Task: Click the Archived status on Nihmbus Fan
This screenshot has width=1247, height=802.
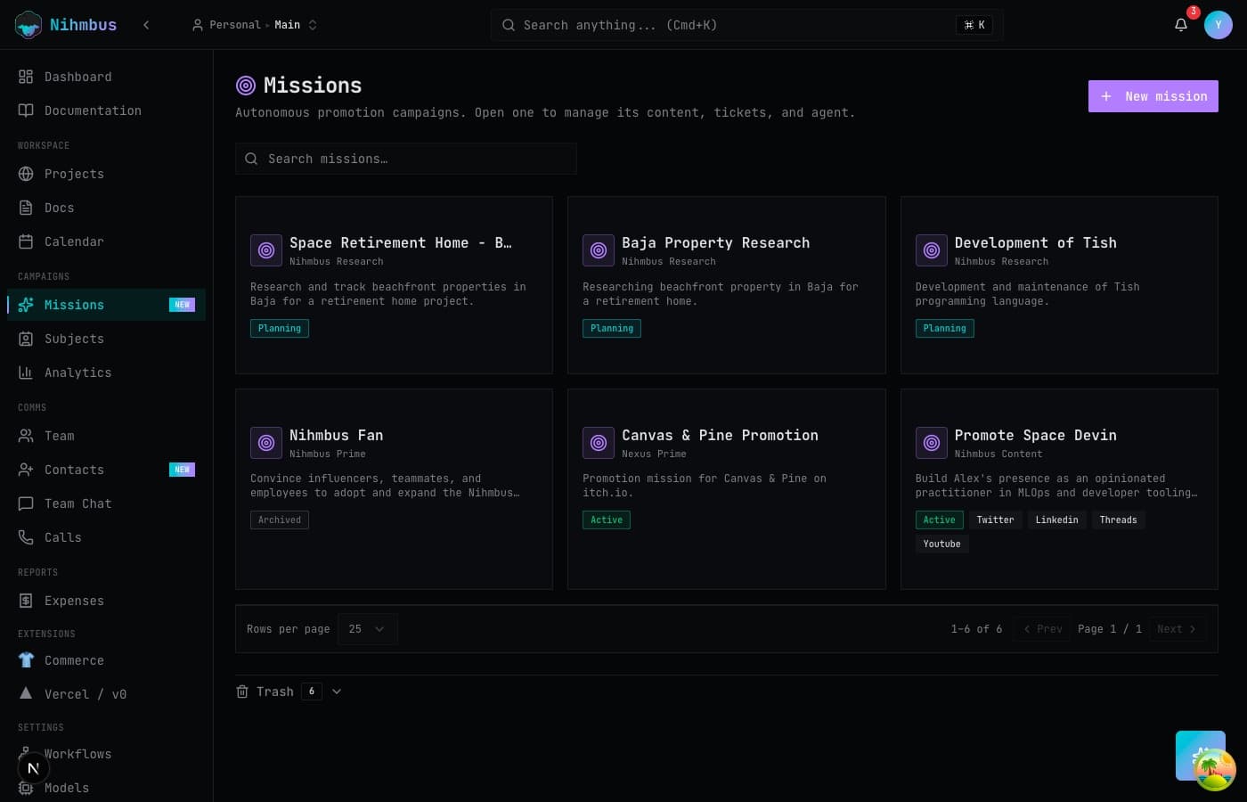Action: [280, 520]
